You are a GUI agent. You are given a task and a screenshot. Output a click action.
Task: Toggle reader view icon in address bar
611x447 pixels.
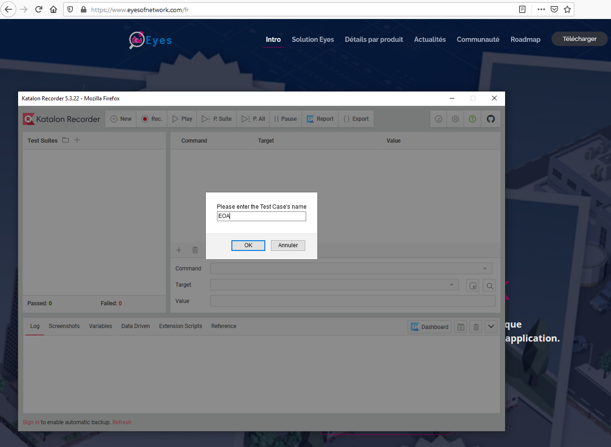pos(522,9)
